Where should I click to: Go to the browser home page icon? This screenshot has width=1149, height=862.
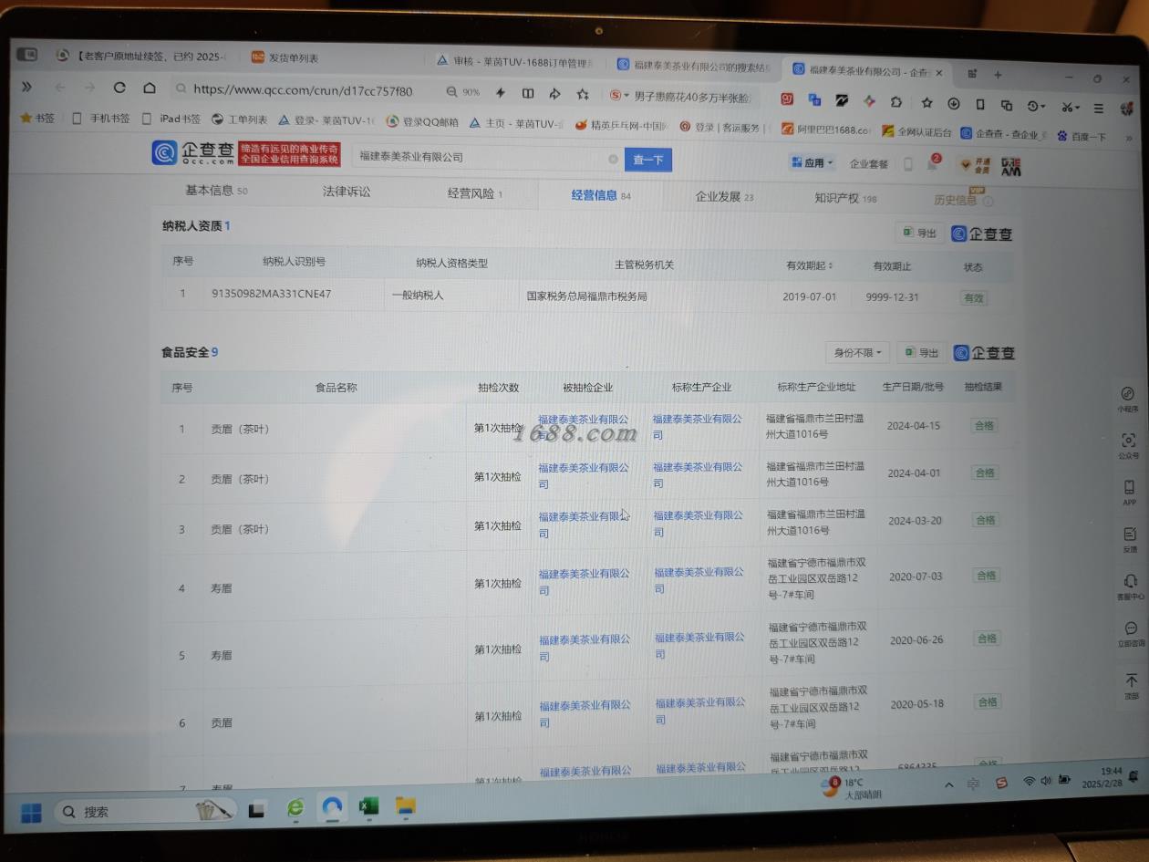(150, 88)
